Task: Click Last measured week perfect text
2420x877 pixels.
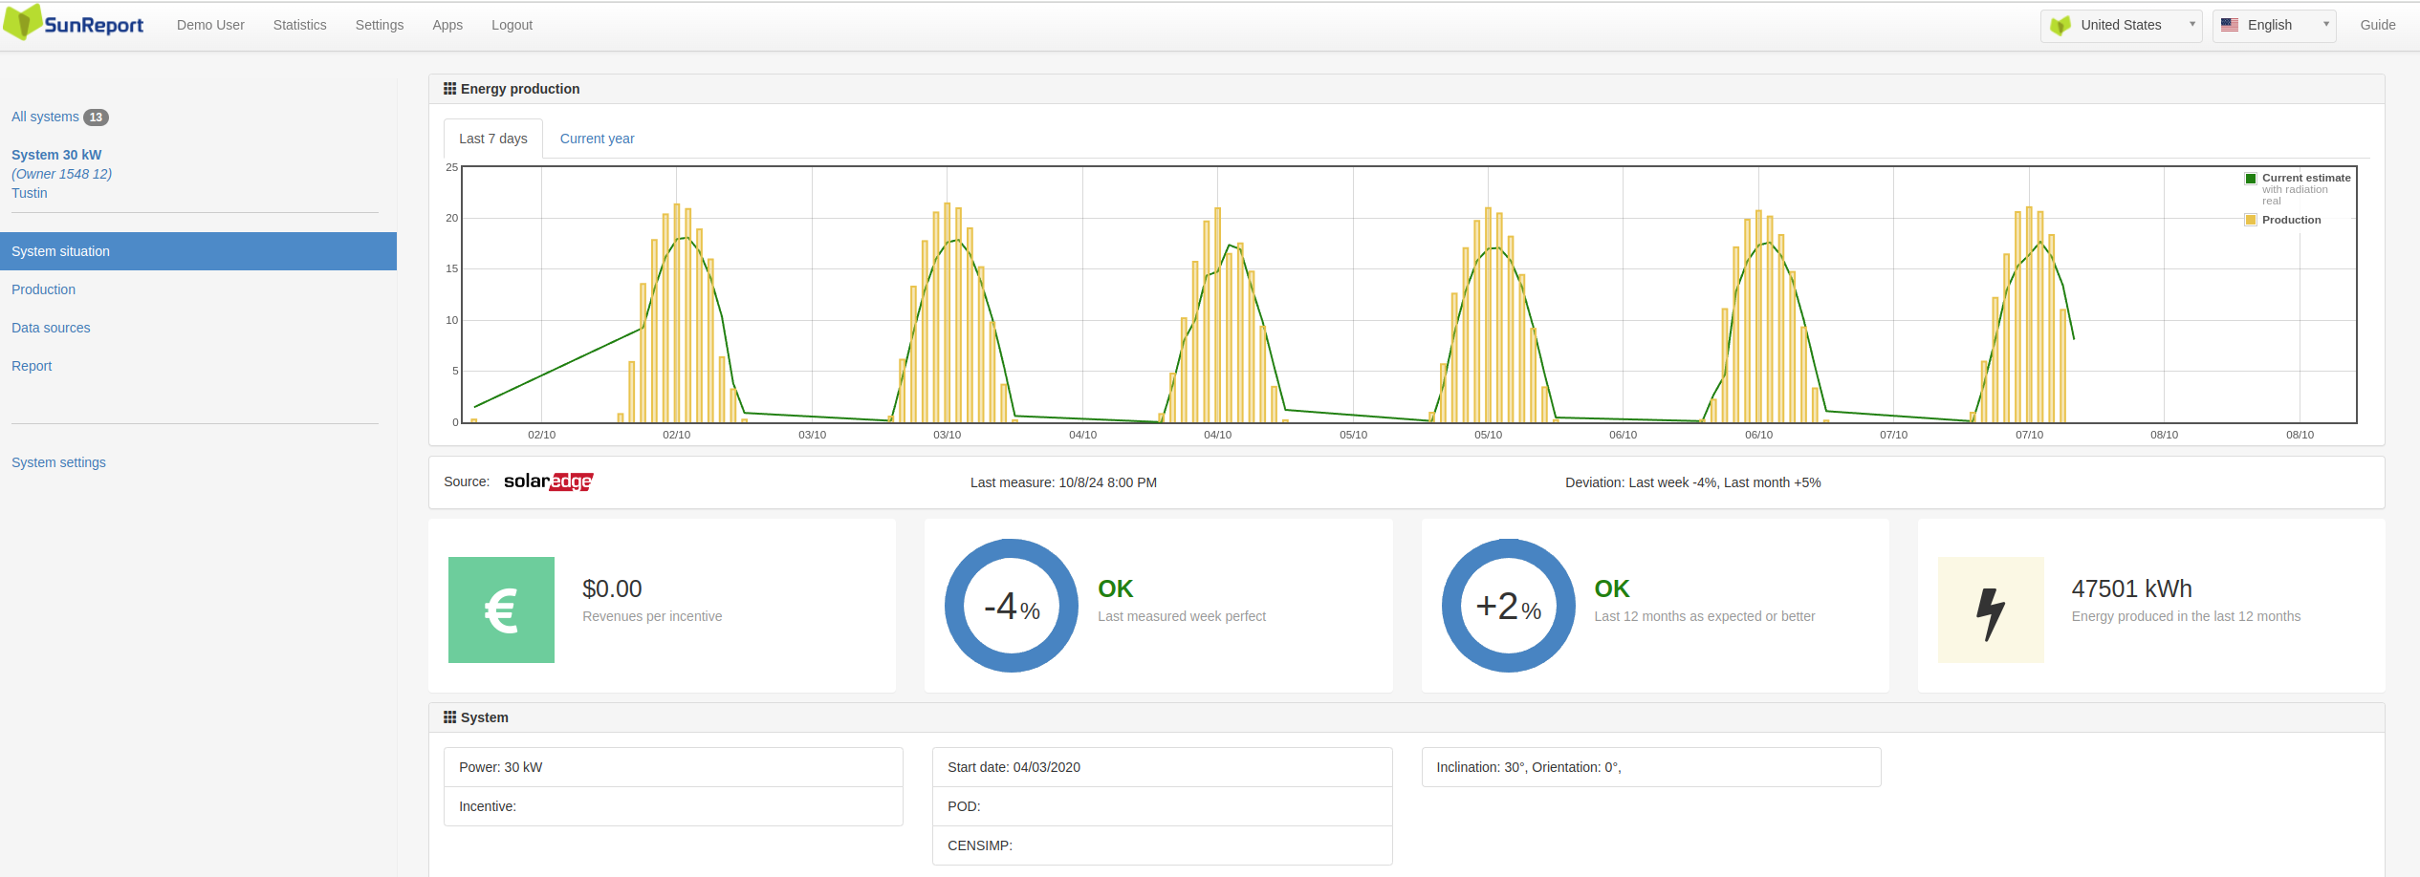Action: [1182, 616]
